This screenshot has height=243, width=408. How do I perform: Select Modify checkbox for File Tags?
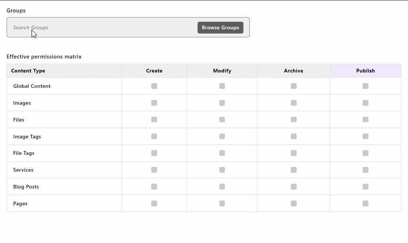tap(222, 153)
